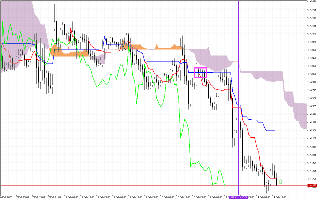Click the 10 Feb 13:00 time axis label
Viewport: 320px width, 200px height.
coord(87,197)
